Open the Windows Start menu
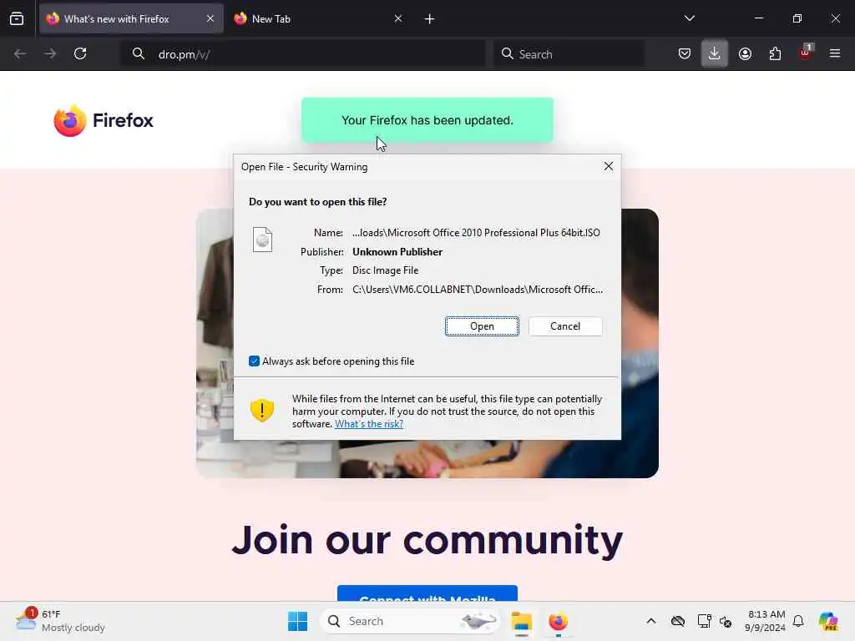The height and width of the screenshot is (641, 855). point(298,621)
